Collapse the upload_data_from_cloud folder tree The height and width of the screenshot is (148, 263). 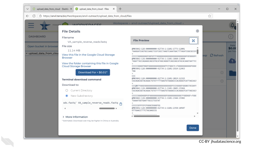coord(27,53)
